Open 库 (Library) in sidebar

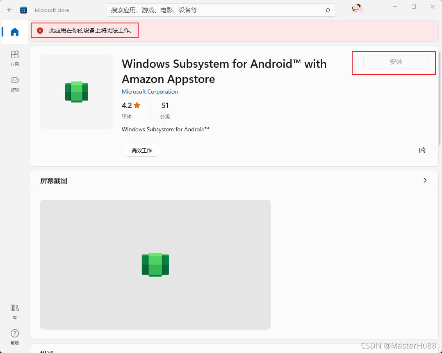pos(15,312)
